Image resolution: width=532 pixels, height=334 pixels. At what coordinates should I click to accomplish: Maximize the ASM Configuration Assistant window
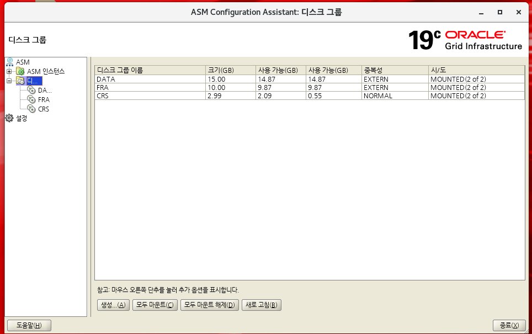[500, 12]
